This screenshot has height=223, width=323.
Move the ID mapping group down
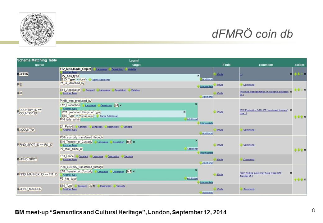pyautogui.click(x=298, y=90)
